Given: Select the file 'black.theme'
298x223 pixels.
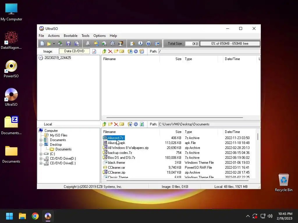Looking at the screenshot, I should pos(116,163).
